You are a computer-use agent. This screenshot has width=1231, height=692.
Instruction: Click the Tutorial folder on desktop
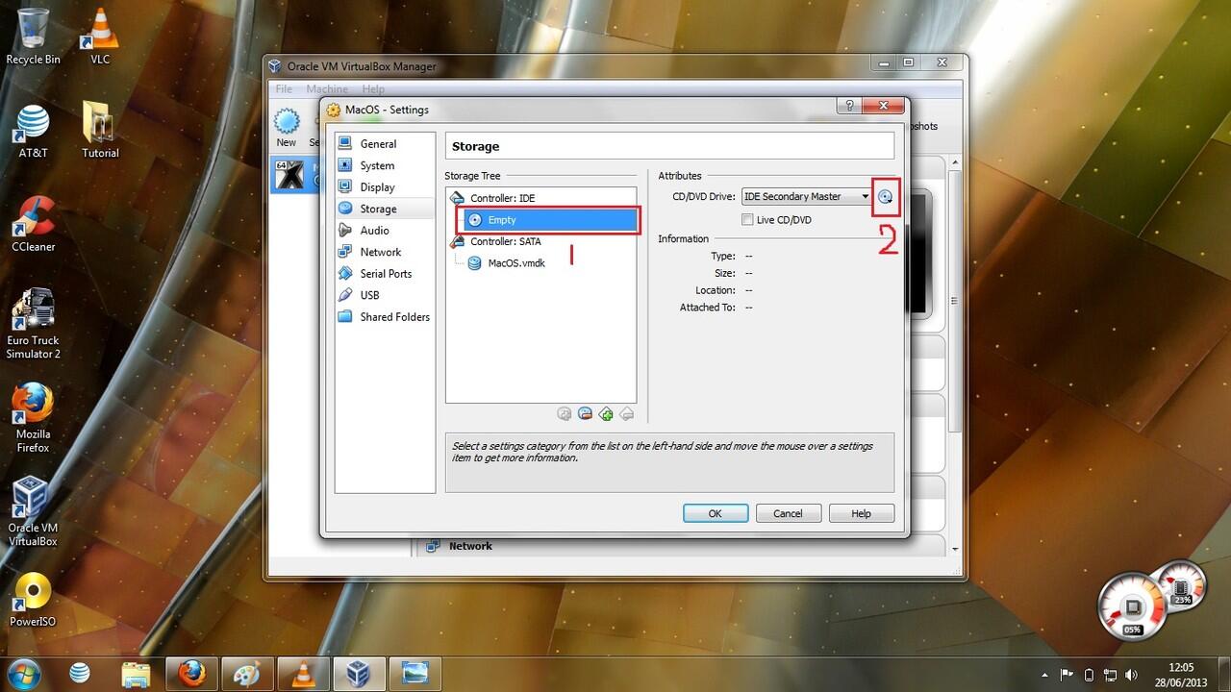tap(100, 130)
